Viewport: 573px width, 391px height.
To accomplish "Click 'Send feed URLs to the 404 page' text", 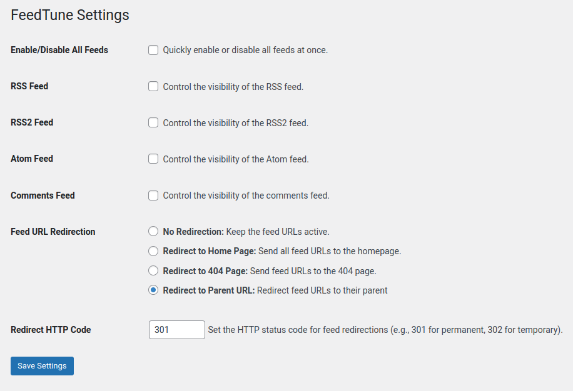I will pos(313,271).
